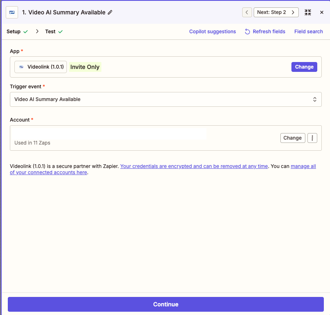Open the three-dot account options menu
This screenshot has height=315, width=330.
pos(312,138)
